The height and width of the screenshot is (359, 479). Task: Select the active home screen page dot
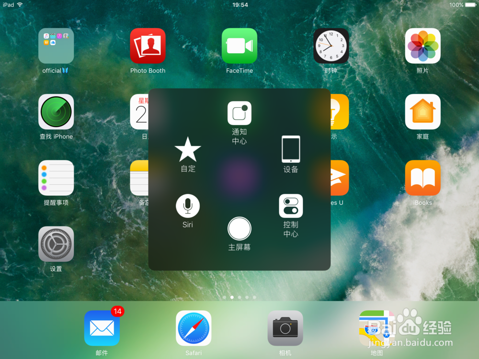(232, 297)
